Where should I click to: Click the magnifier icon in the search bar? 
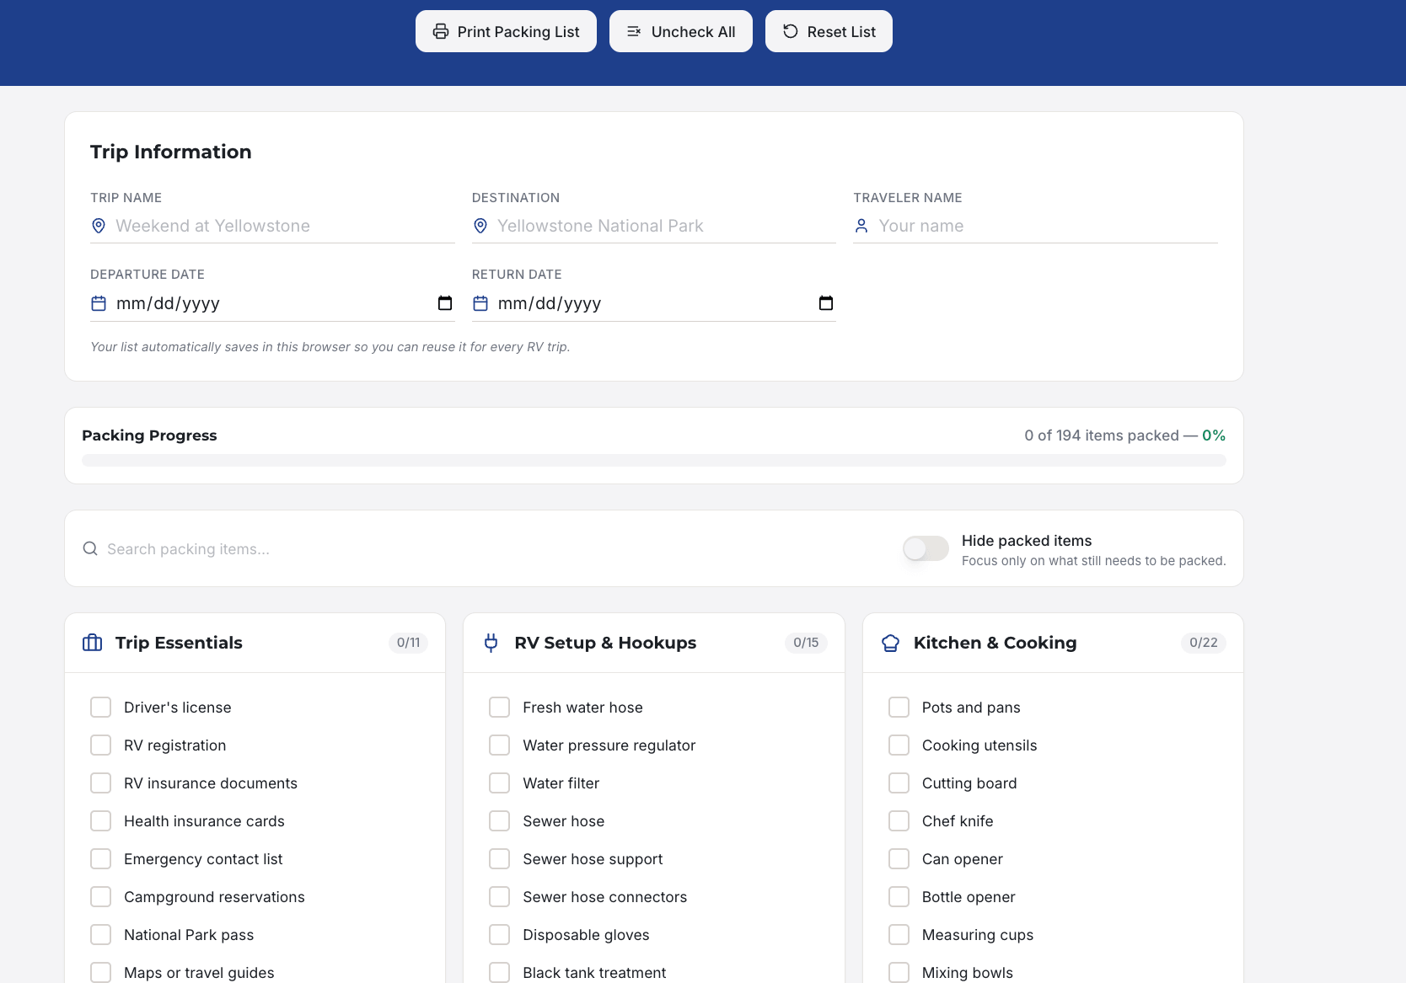pos(90,549)
